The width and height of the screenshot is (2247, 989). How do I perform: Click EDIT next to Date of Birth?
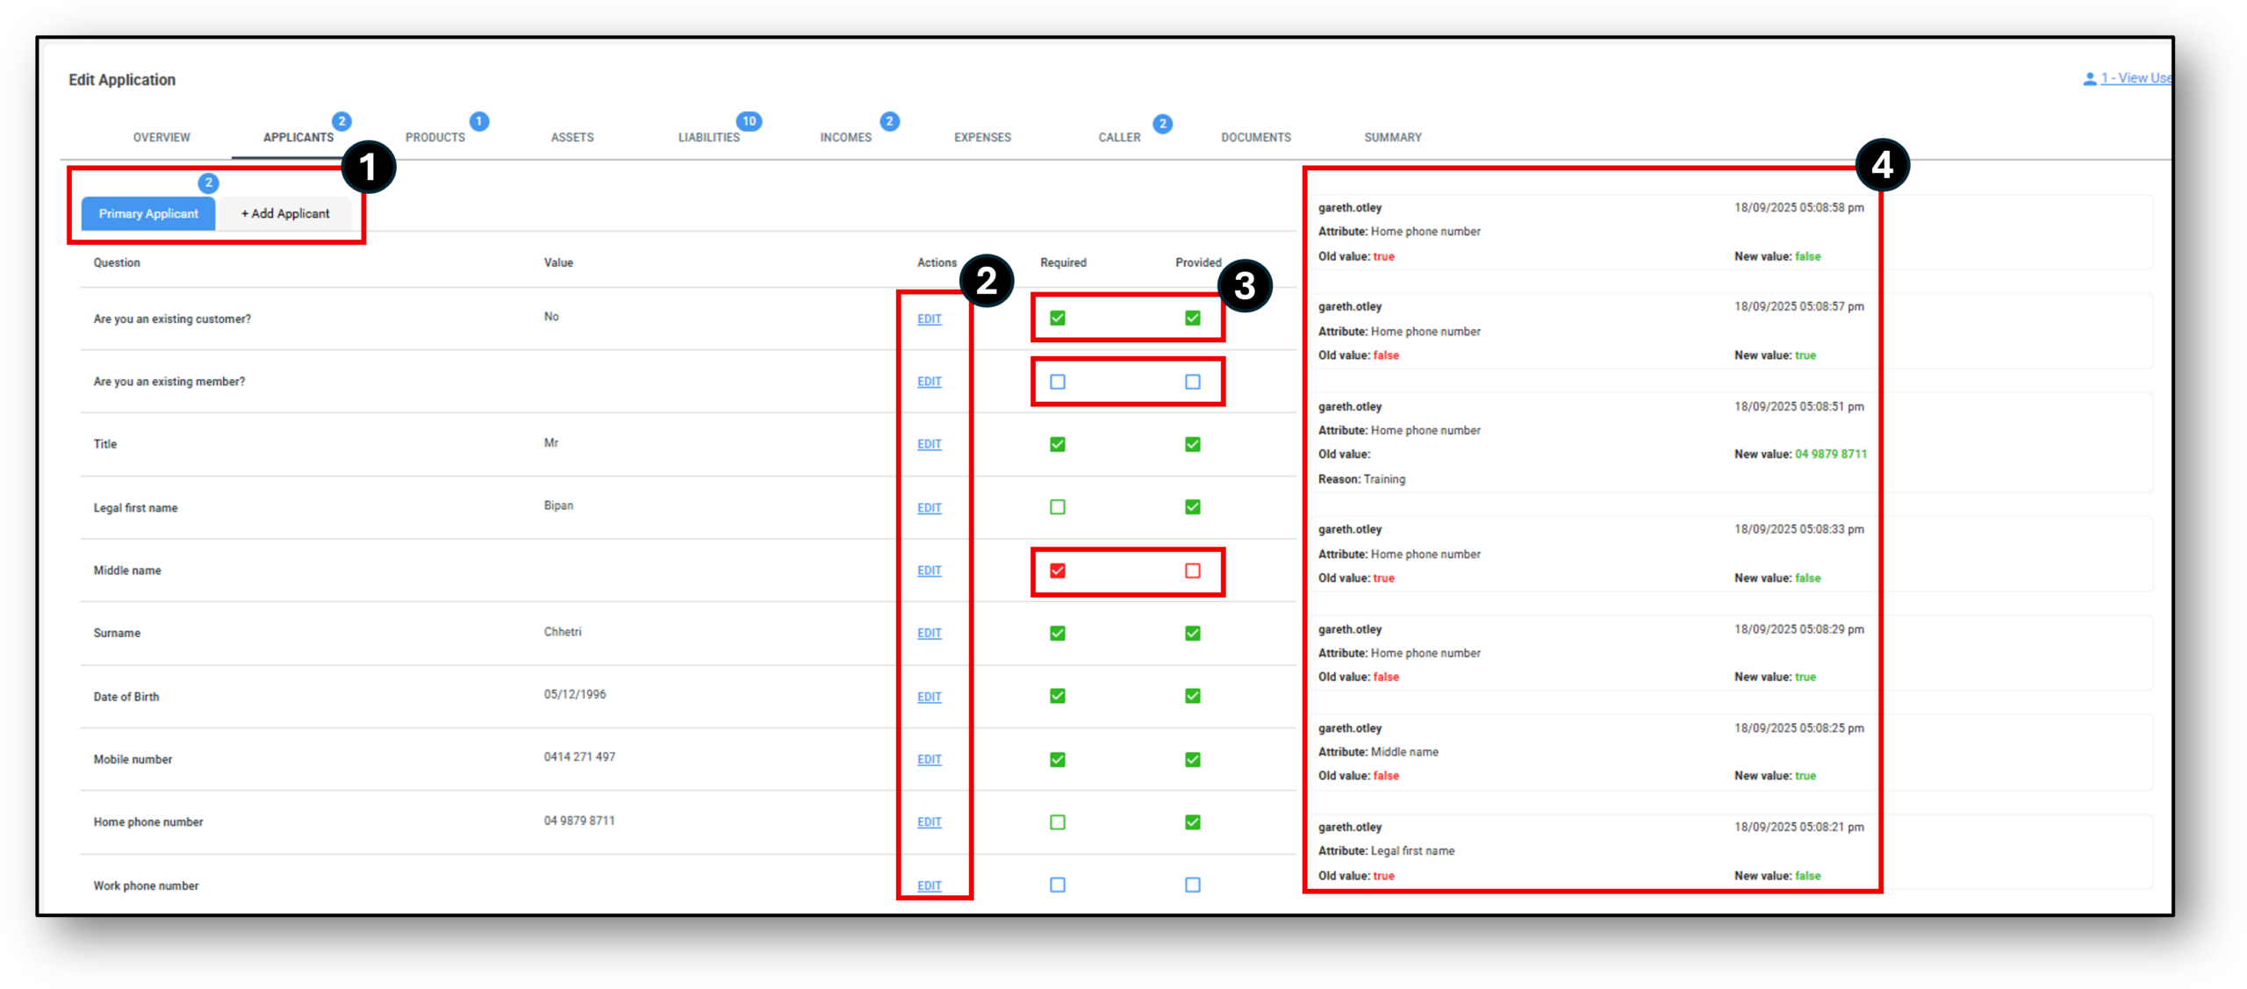(x=928, y=696)
